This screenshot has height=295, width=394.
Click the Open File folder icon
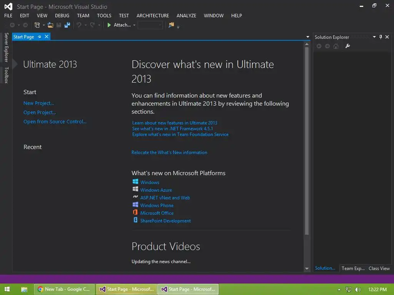click(50, 25)
